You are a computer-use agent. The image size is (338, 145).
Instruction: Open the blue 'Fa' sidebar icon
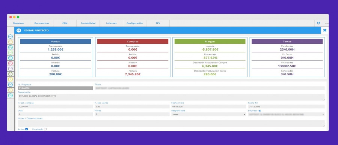[11, 58]
